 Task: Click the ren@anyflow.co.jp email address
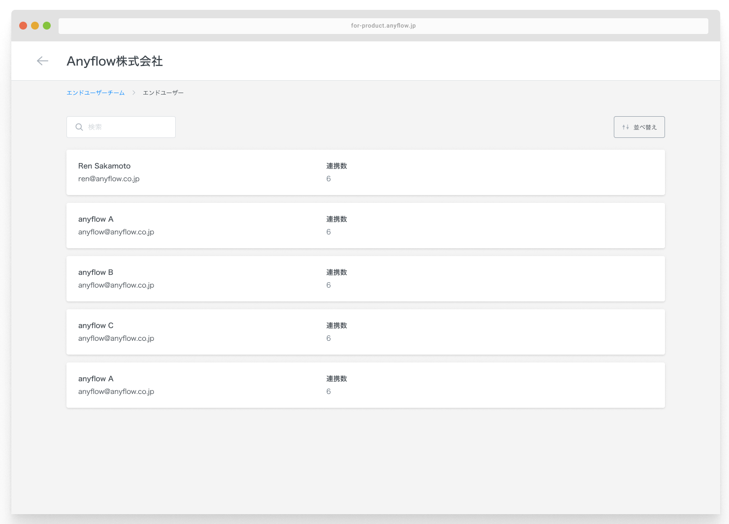[x=109, y=179]
